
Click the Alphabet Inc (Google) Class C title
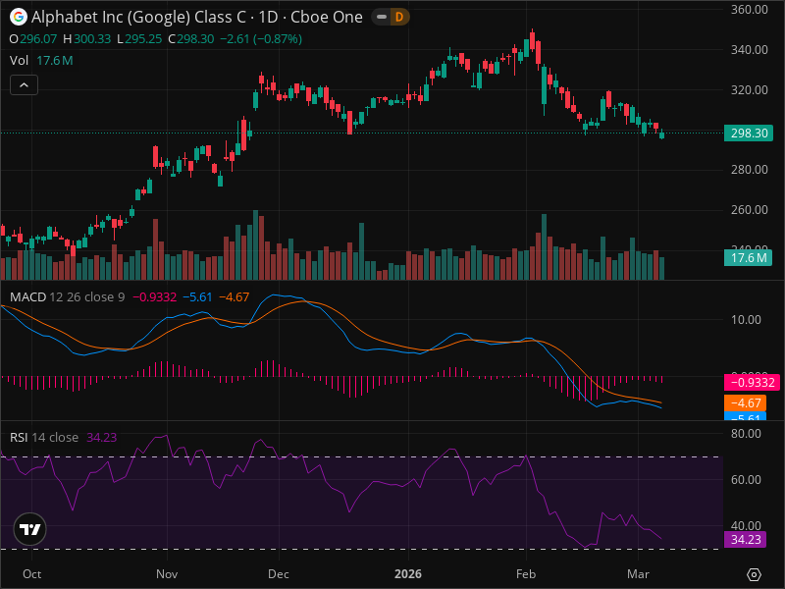coord(138,17)
